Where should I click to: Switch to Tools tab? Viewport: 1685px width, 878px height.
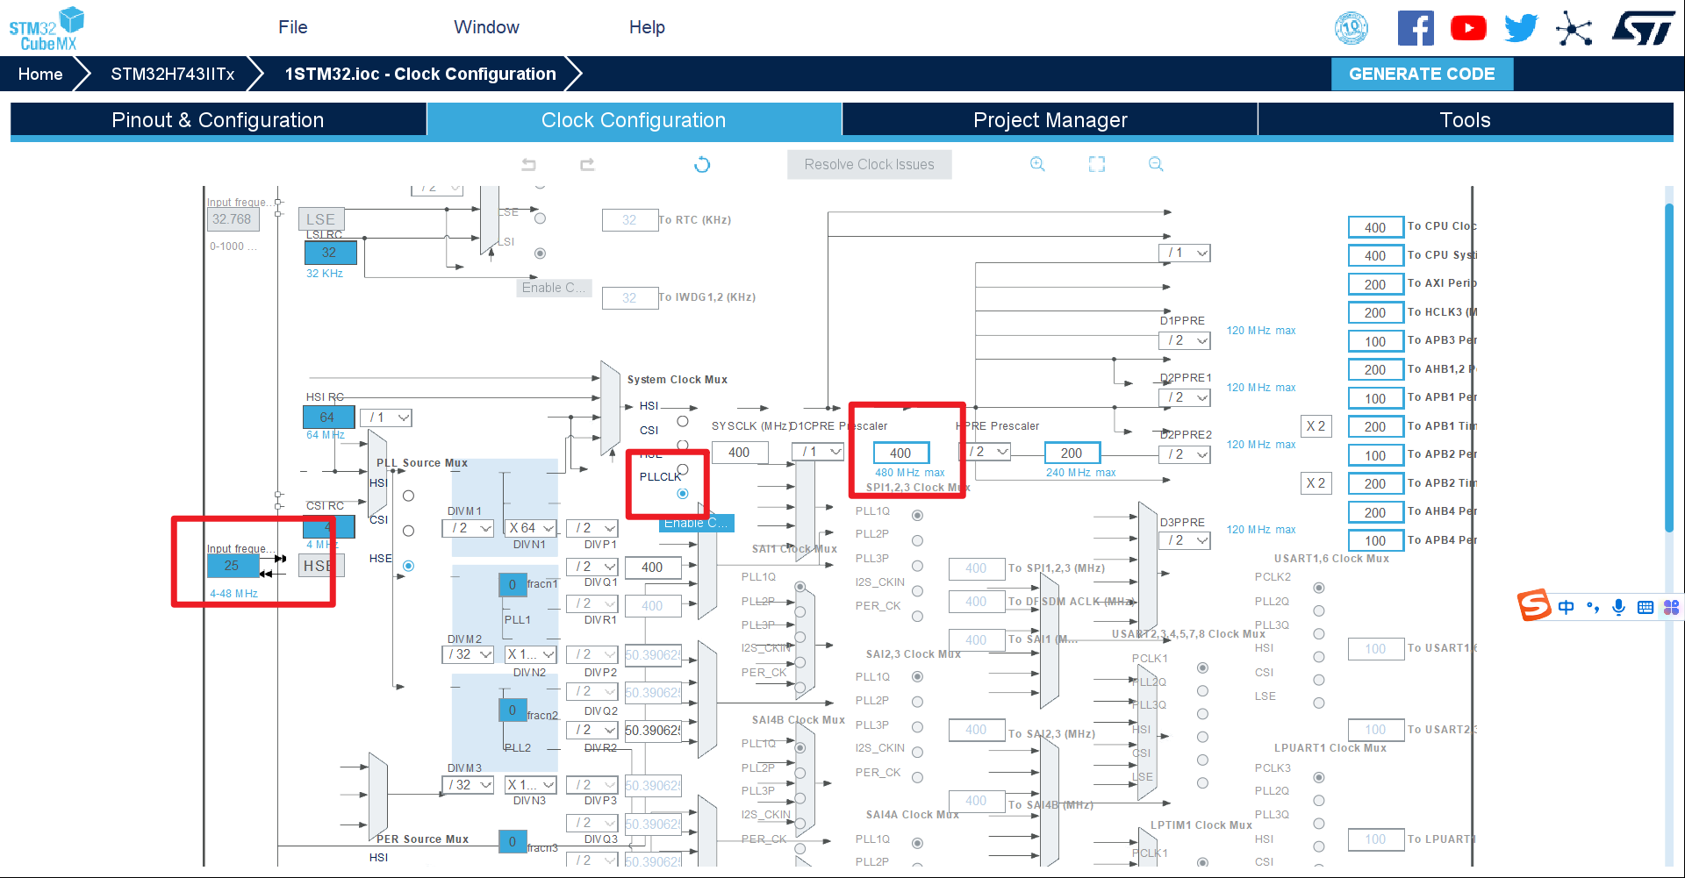click(x=1465, y=120)
